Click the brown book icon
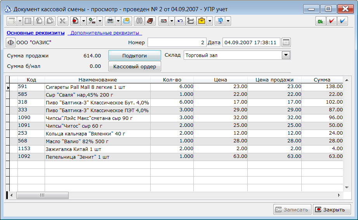The image size is (358, 220). point(150,21)
